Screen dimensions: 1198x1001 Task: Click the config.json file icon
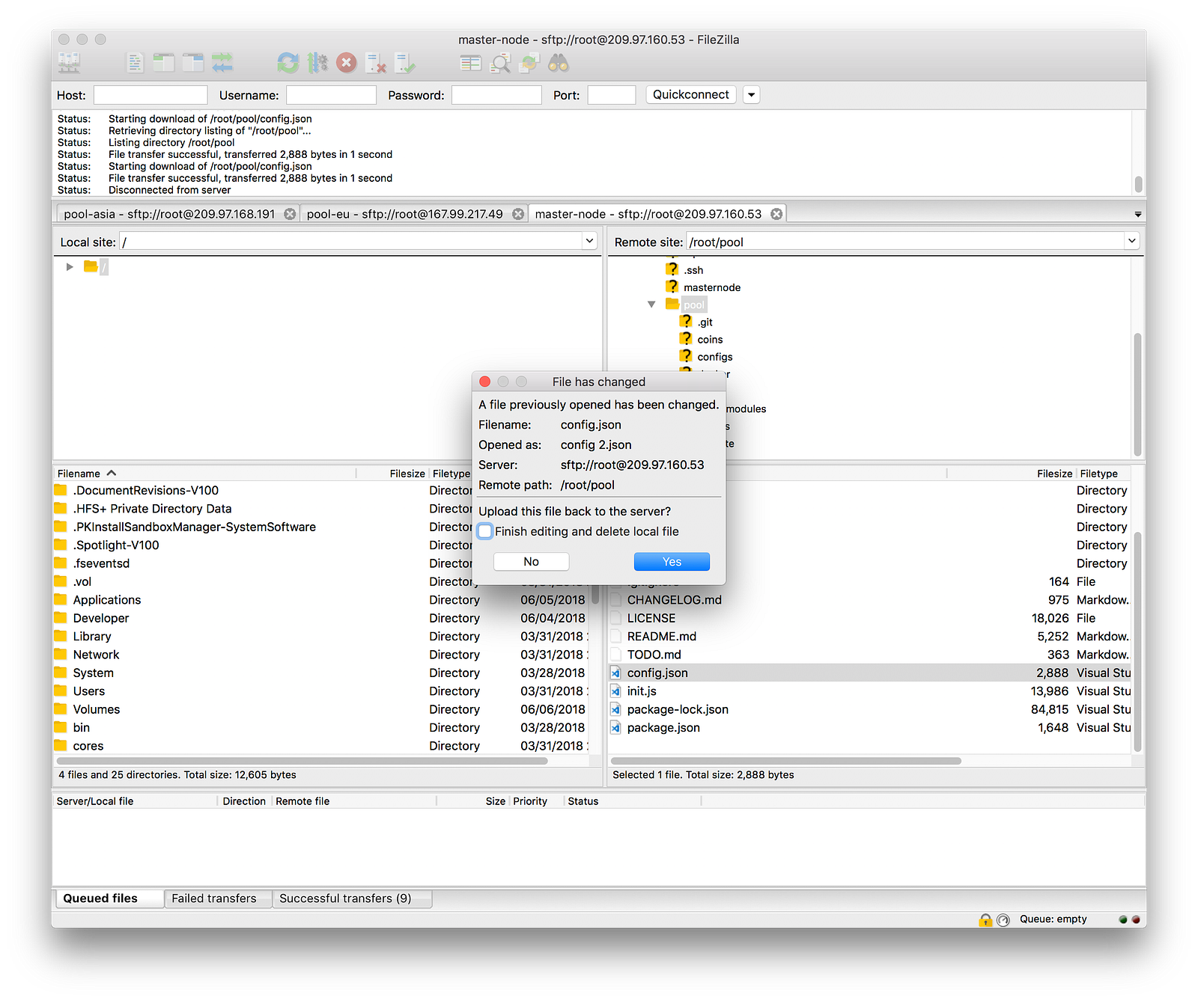tap(615, 673)
